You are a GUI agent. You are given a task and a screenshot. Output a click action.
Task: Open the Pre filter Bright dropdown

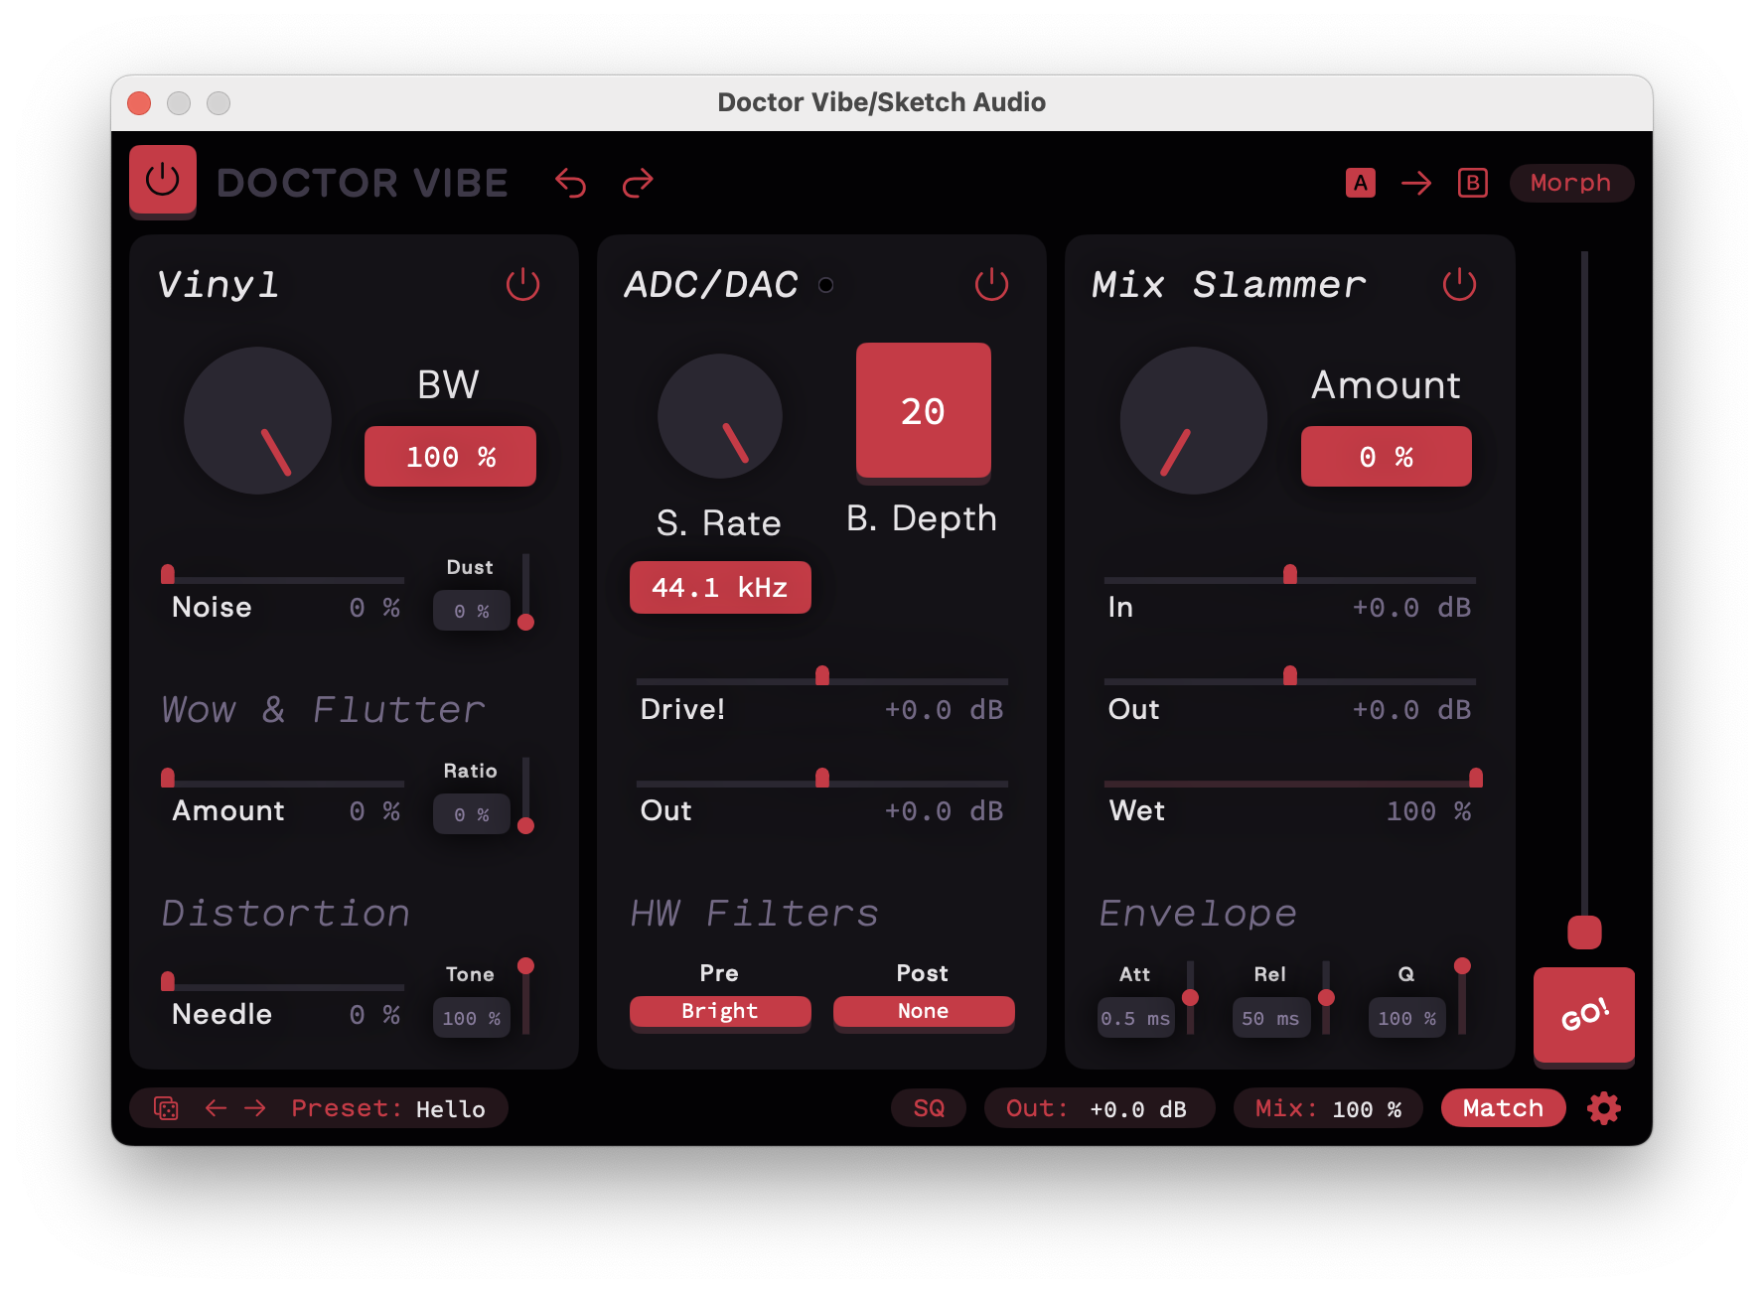point(720,1011)
